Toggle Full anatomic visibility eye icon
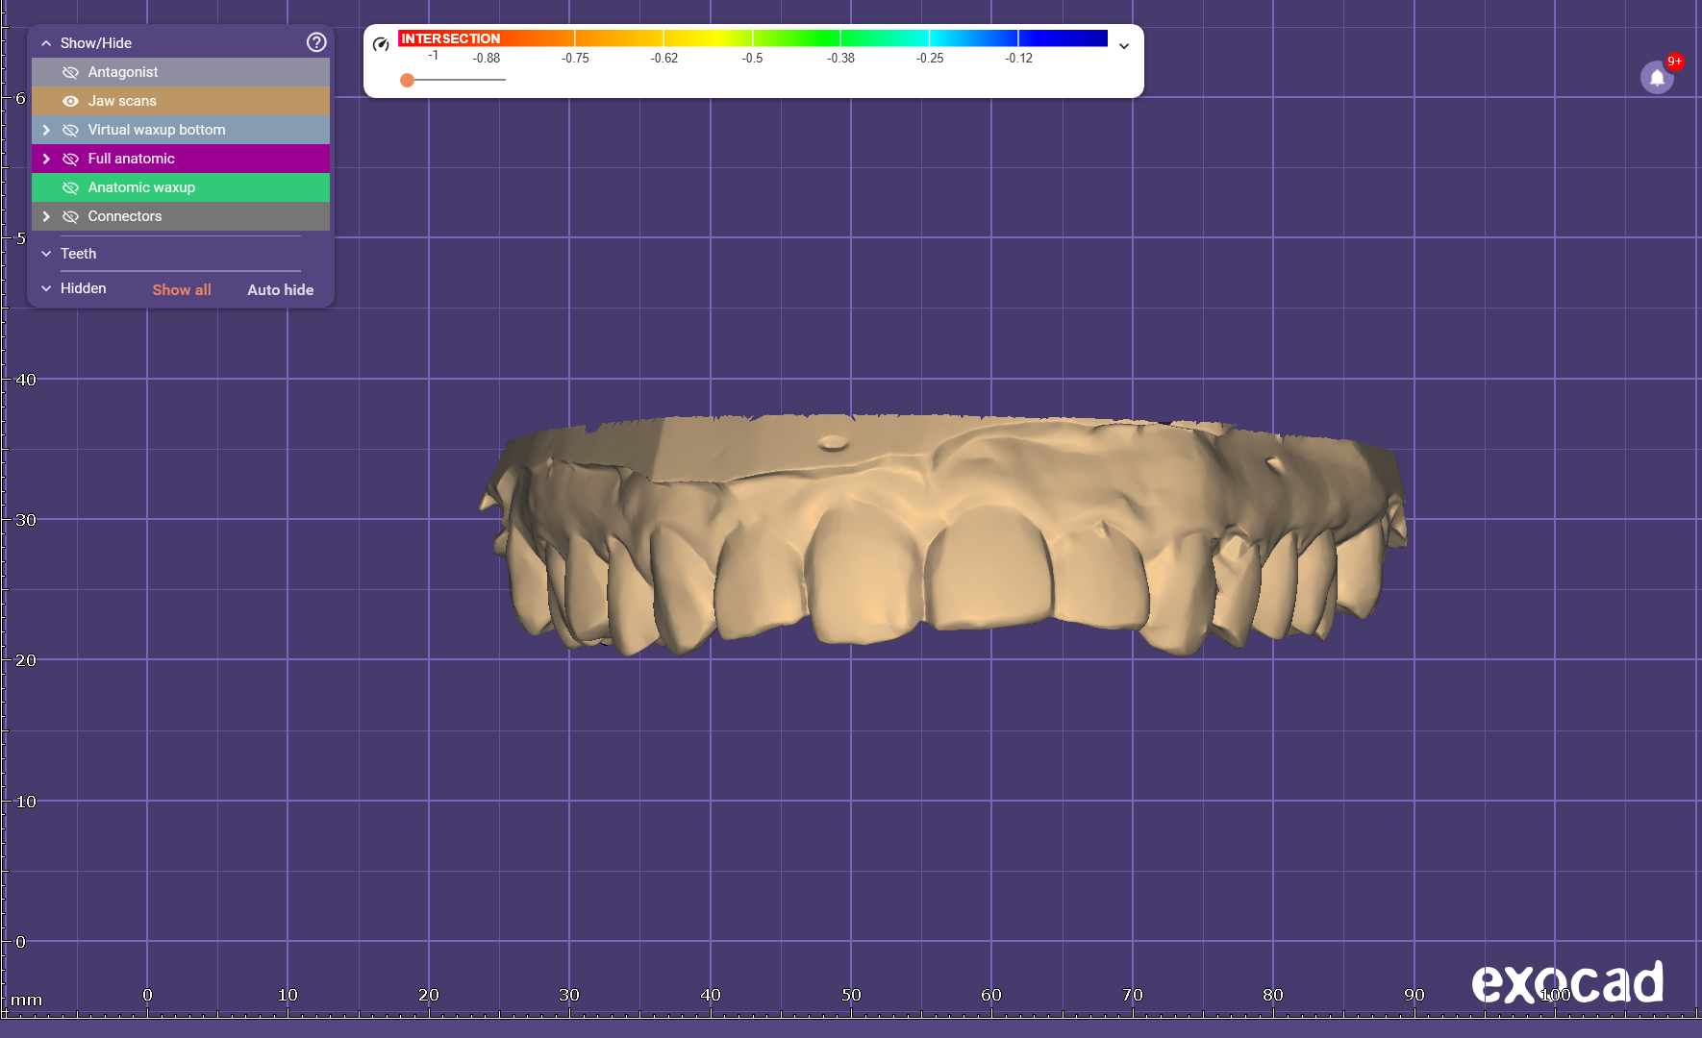1702x1038 pixels. click(70, 159)
